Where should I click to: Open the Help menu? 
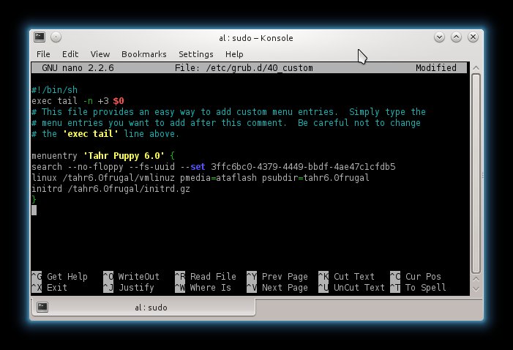pyautogui.click(x=234, y=54)
